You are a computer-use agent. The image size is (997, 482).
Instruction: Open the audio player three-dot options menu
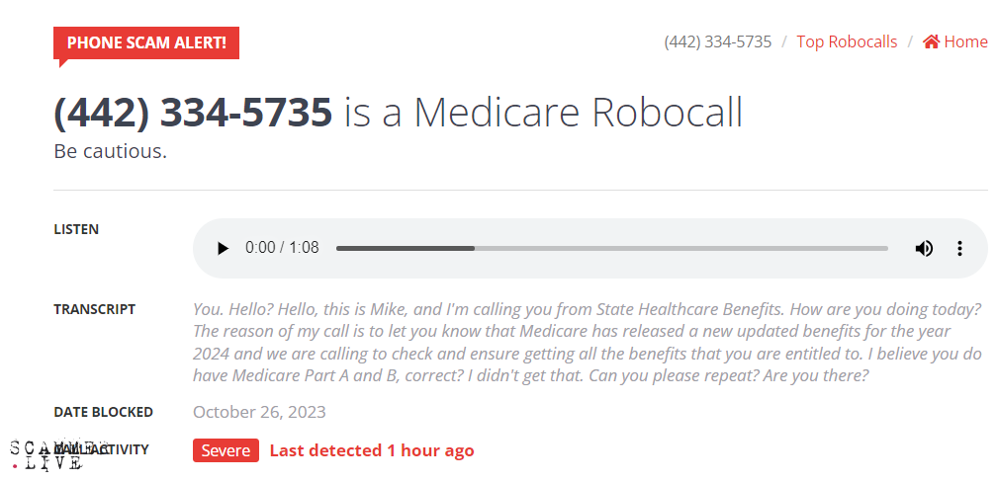pyautogui.click(x=959, y=248)
